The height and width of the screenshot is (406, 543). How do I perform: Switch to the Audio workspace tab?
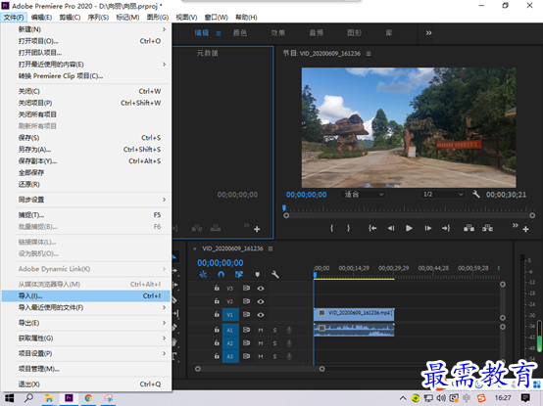(317, 33)
